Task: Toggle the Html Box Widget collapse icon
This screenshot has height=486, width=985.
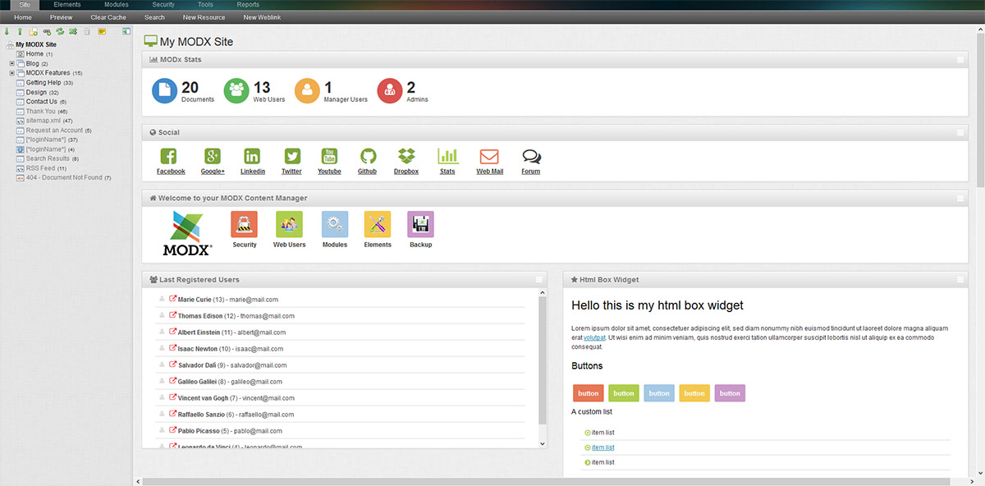Action: coord(960,280)
